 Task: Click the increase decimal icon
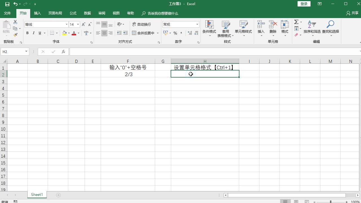(x=190, y=33)
